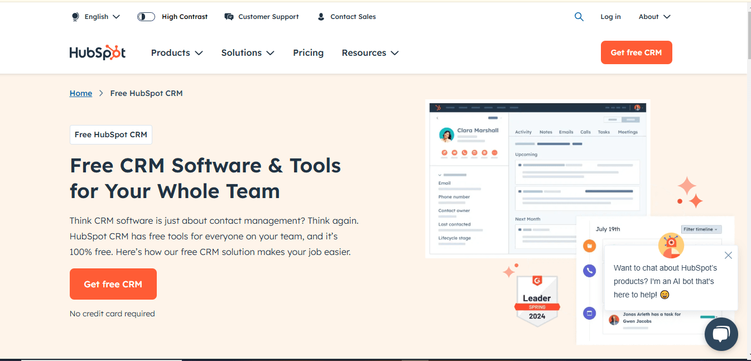Click the purple phone icon in the timeline
Screen dimensions: 751x361
point(589,270)
